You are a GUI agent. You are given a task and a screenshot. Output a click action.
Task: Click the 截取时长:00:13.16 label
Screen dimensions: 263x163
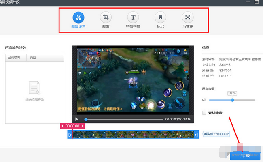click(216, 134)
